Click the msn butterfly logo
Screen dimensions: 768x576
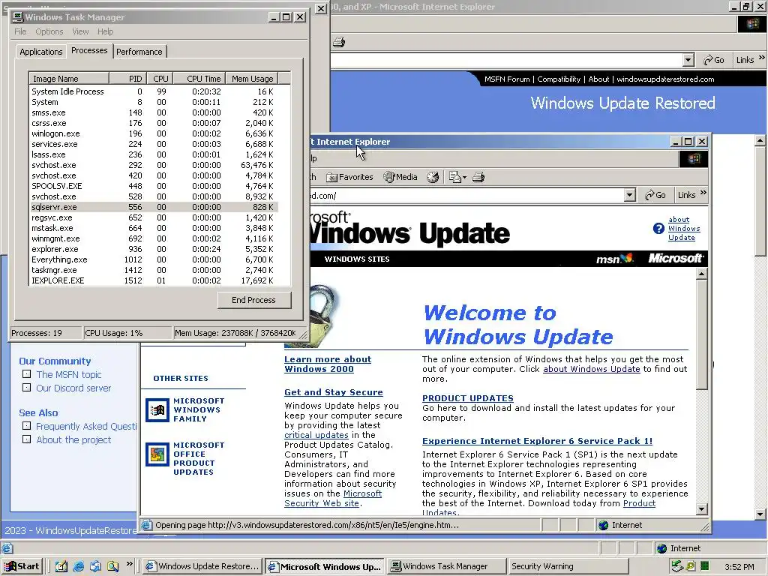(x=615, y=259)
